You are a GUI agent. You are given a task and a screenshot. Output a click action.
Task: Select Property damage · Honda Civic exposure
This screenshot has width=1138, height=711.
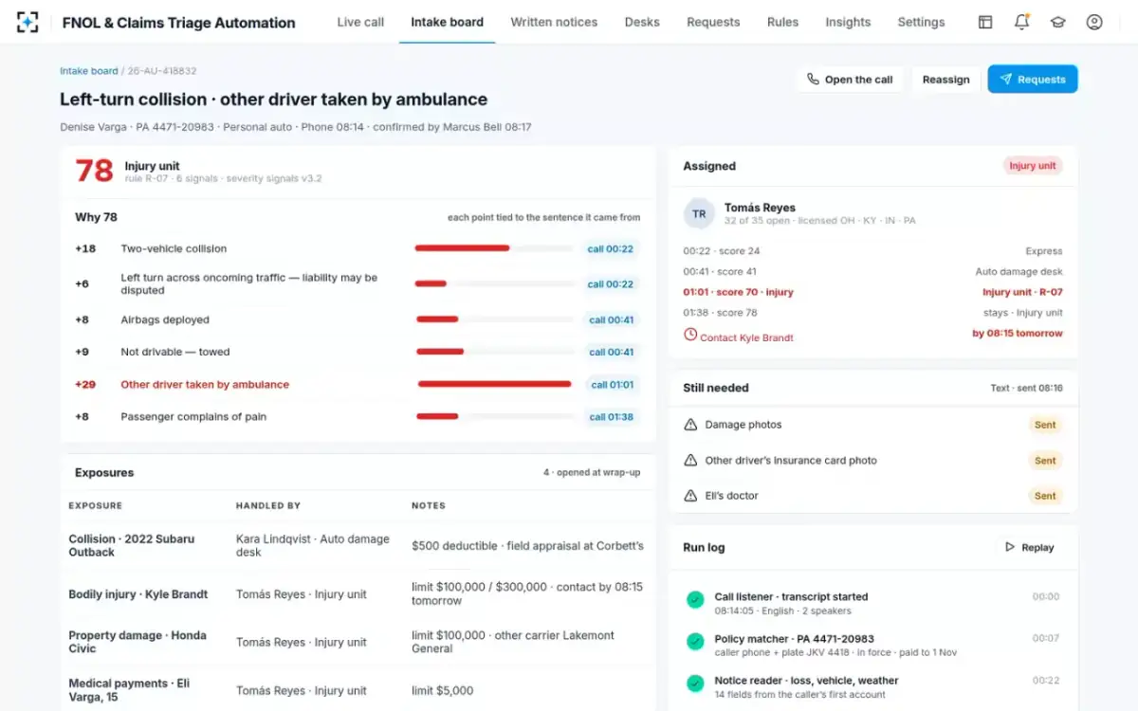point(138,642)
